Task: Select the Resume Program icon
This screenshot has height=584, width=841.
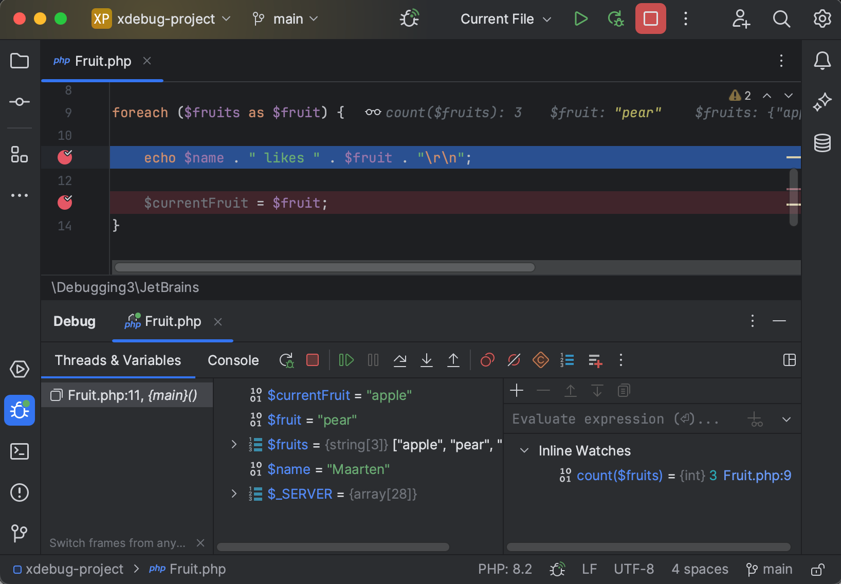Action: (346, 360)
